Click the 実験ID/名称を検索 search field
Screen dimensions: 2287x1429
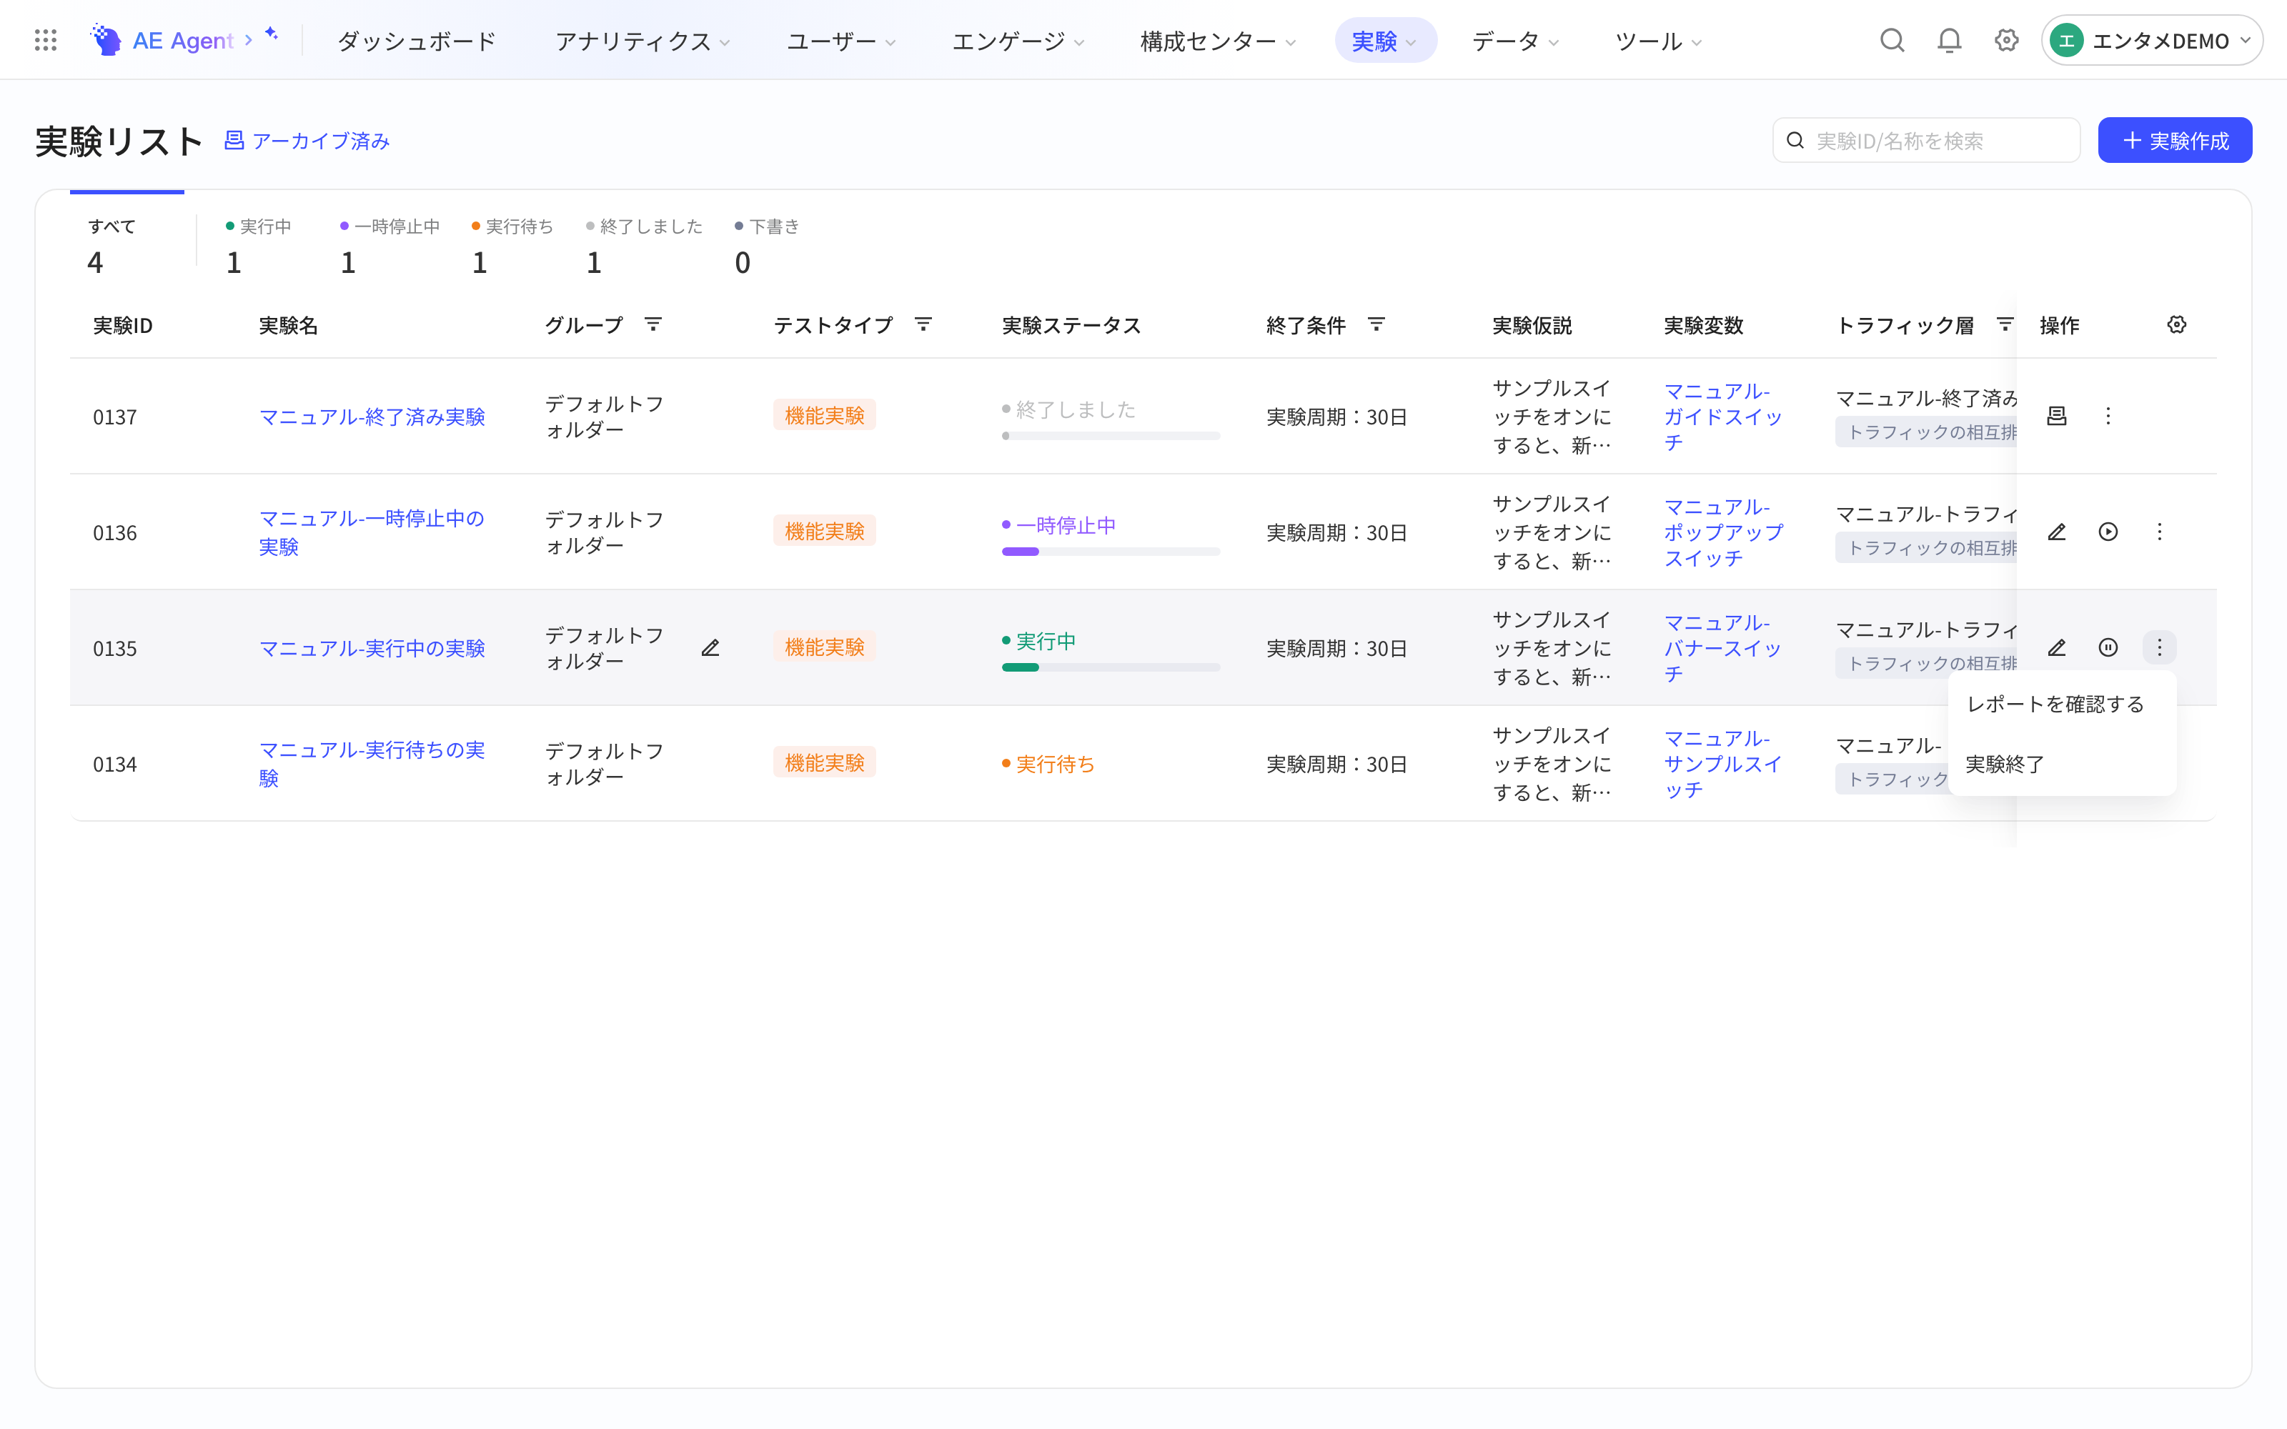pyautogui.click(x=1926, y=141)
